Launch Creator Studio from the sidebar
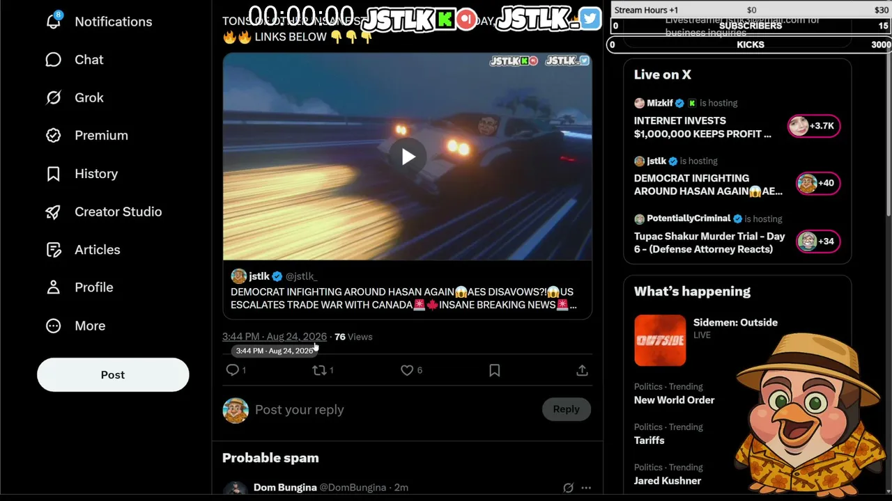Image resolution: width=892 pixels, height=501 pixels. (104, 212)
